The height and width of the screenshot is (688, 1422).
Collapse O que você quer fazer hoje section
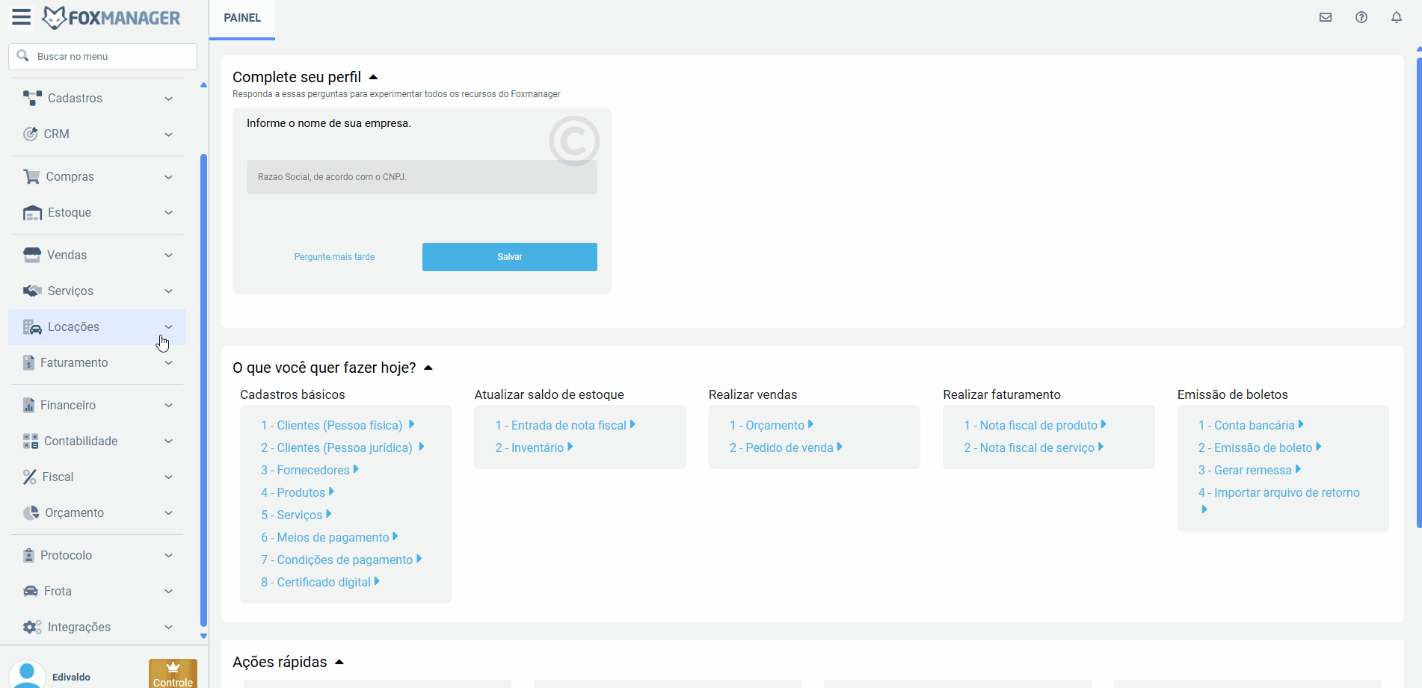coord(428,368)
